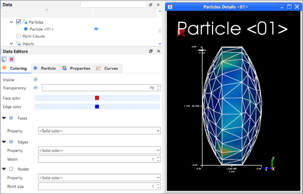Select Particle <01> in the Data tree

point(42,29)
